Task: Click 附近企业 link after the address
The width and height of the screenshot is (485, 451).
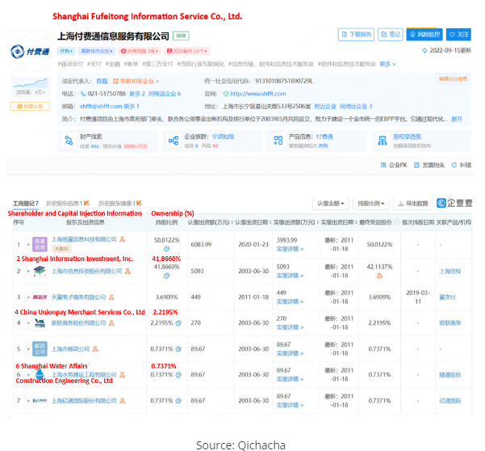Action: (x=325, y=106)
